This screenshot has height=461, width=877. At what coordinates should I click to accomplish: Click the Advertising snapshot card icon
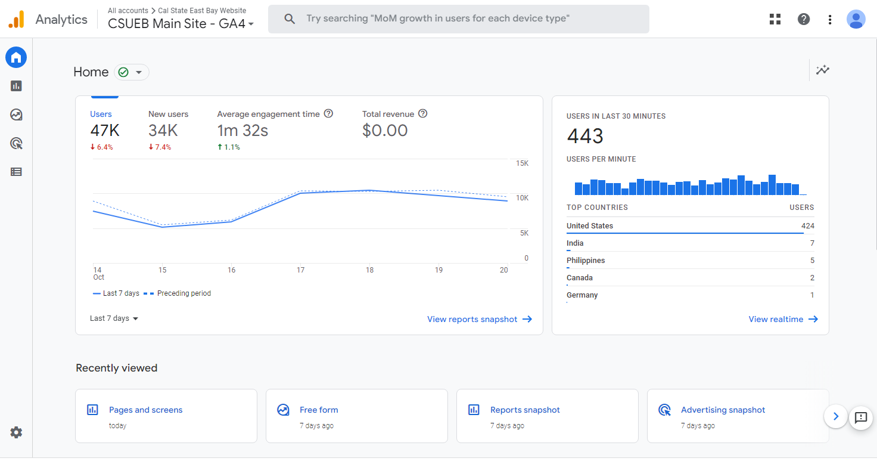664,410
